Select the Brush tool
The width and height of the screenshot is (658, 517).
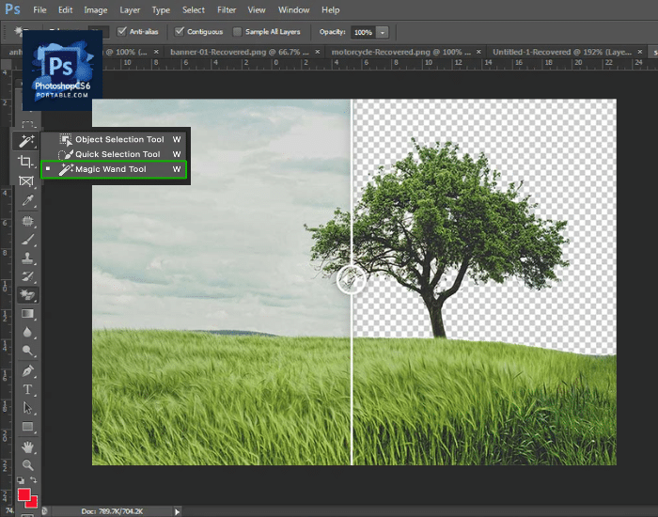coord(27,240)
